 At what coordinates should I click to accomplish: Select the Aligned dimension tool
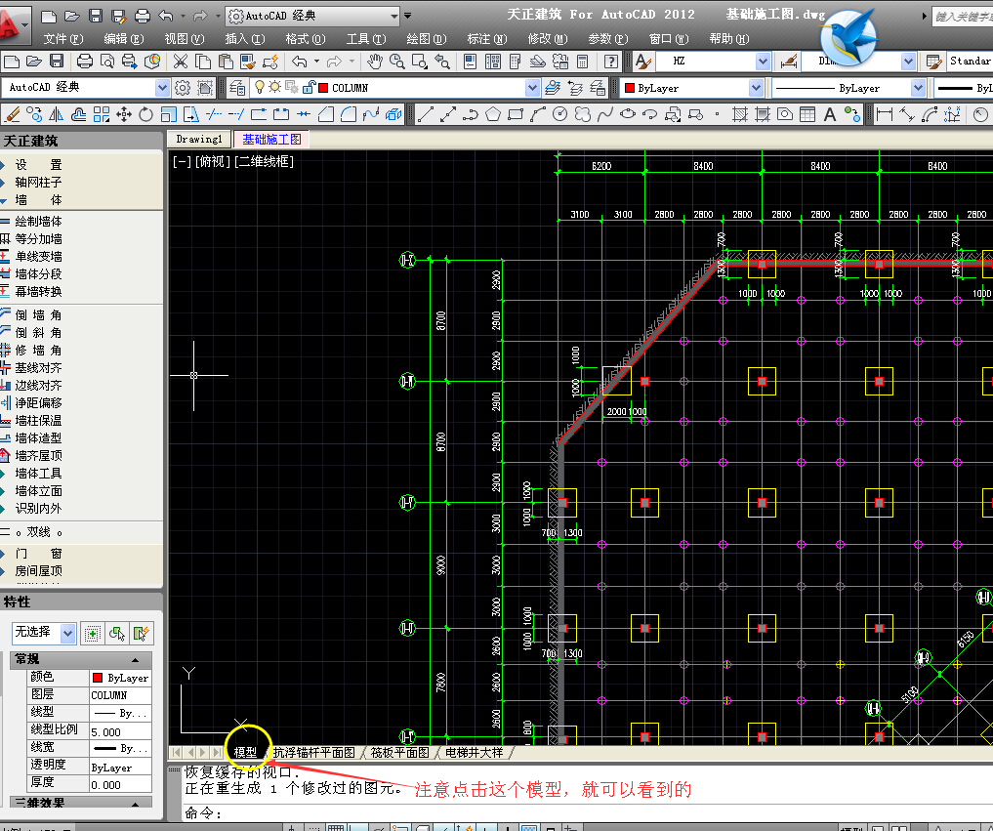pos(907,114)
